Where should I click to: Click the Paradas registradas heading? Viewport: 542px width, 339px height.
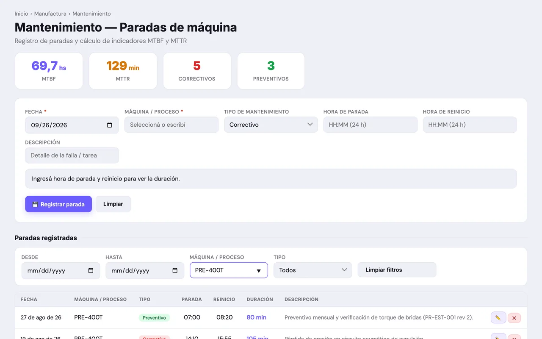point(46,238)
